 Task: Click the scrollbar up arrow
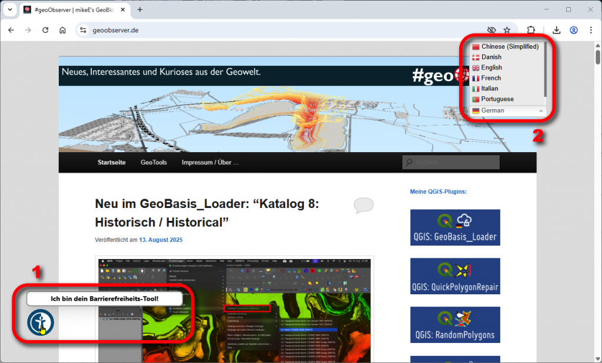[x=598, y=45]
